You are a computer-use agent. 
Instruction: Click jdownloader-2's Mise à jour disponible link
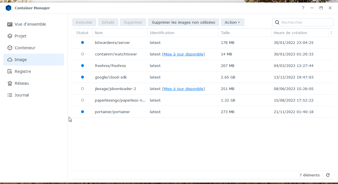[184, 89]
